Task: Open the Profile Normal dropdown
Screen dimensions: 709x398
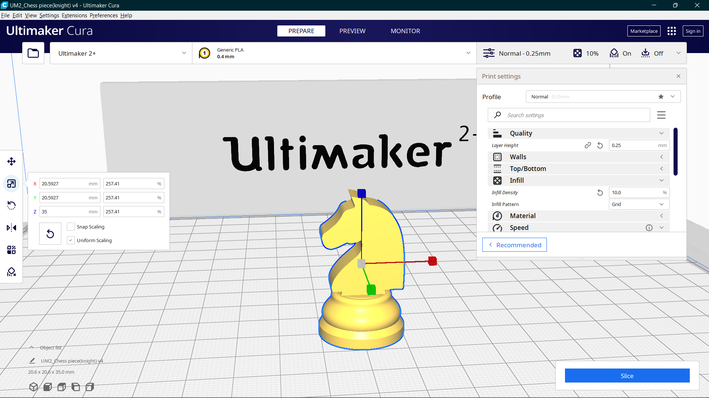Action: coord(603,97)
